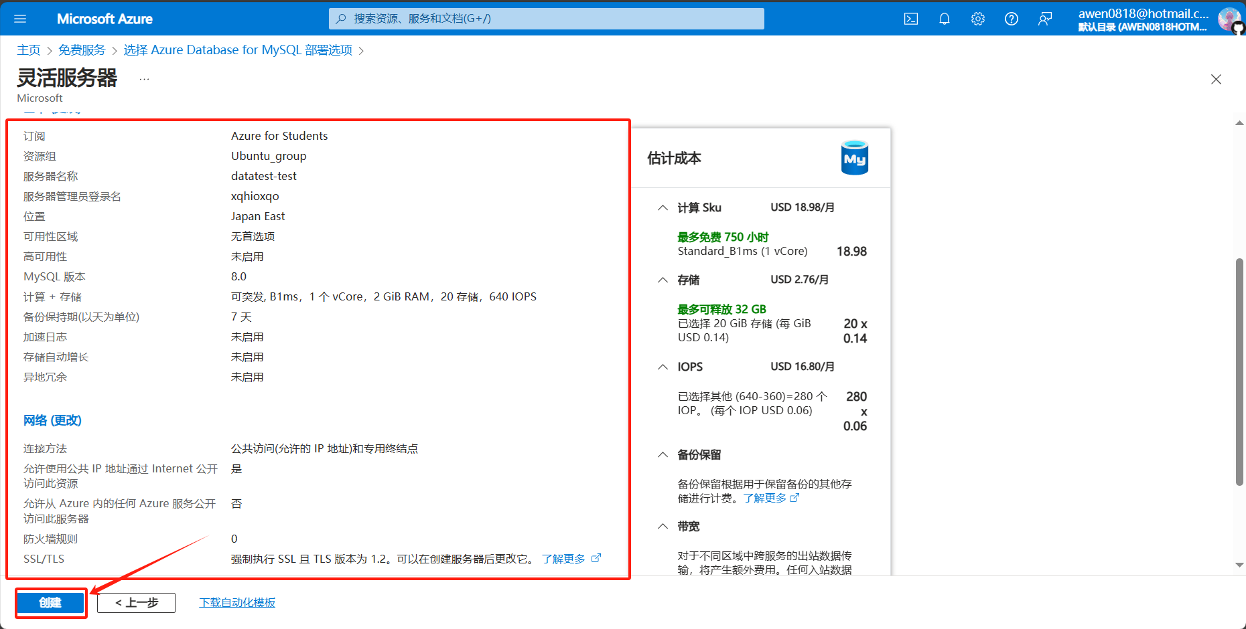
Task: Click the external link icon after backup 了解更多
Action: 794,498
